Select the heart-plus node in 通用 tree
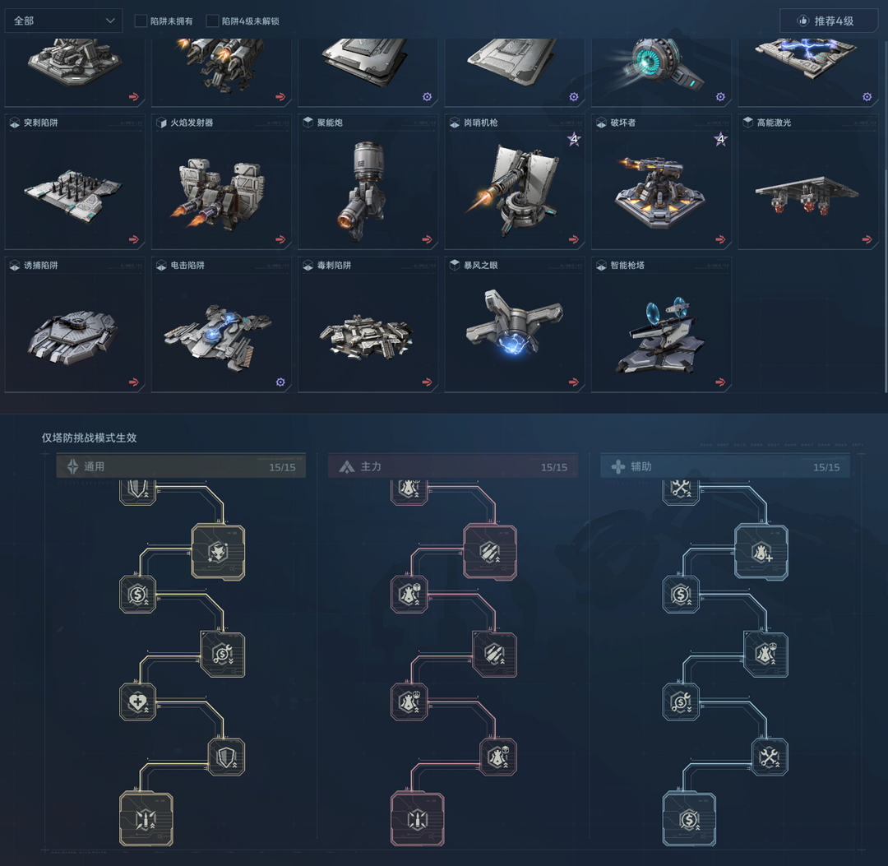 pos(137,702)
